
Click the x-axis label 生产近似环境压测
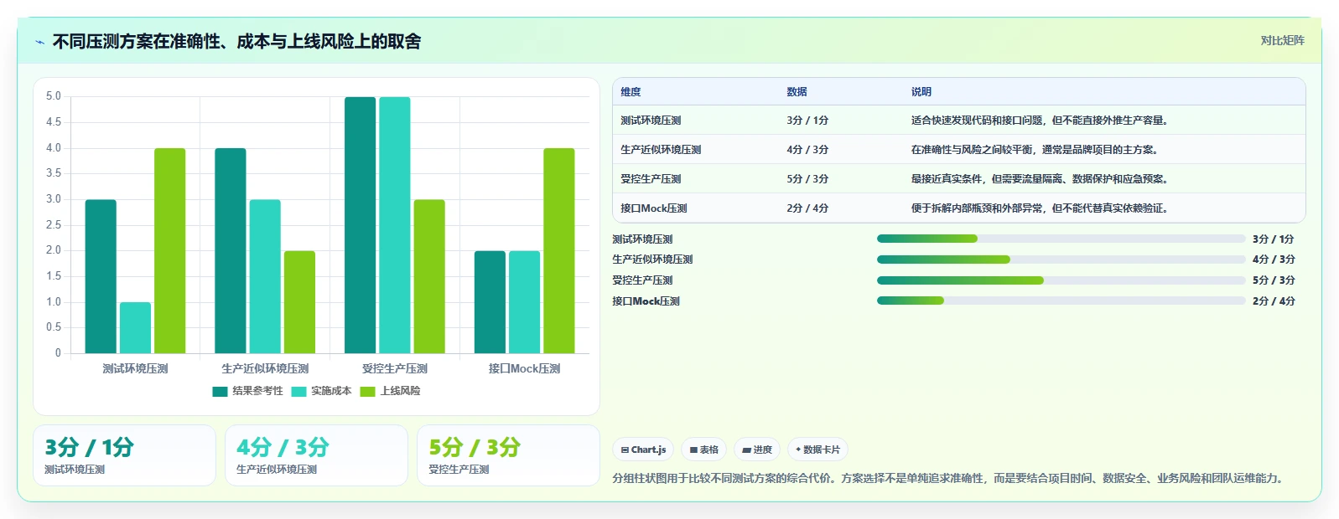coord(265,368)
